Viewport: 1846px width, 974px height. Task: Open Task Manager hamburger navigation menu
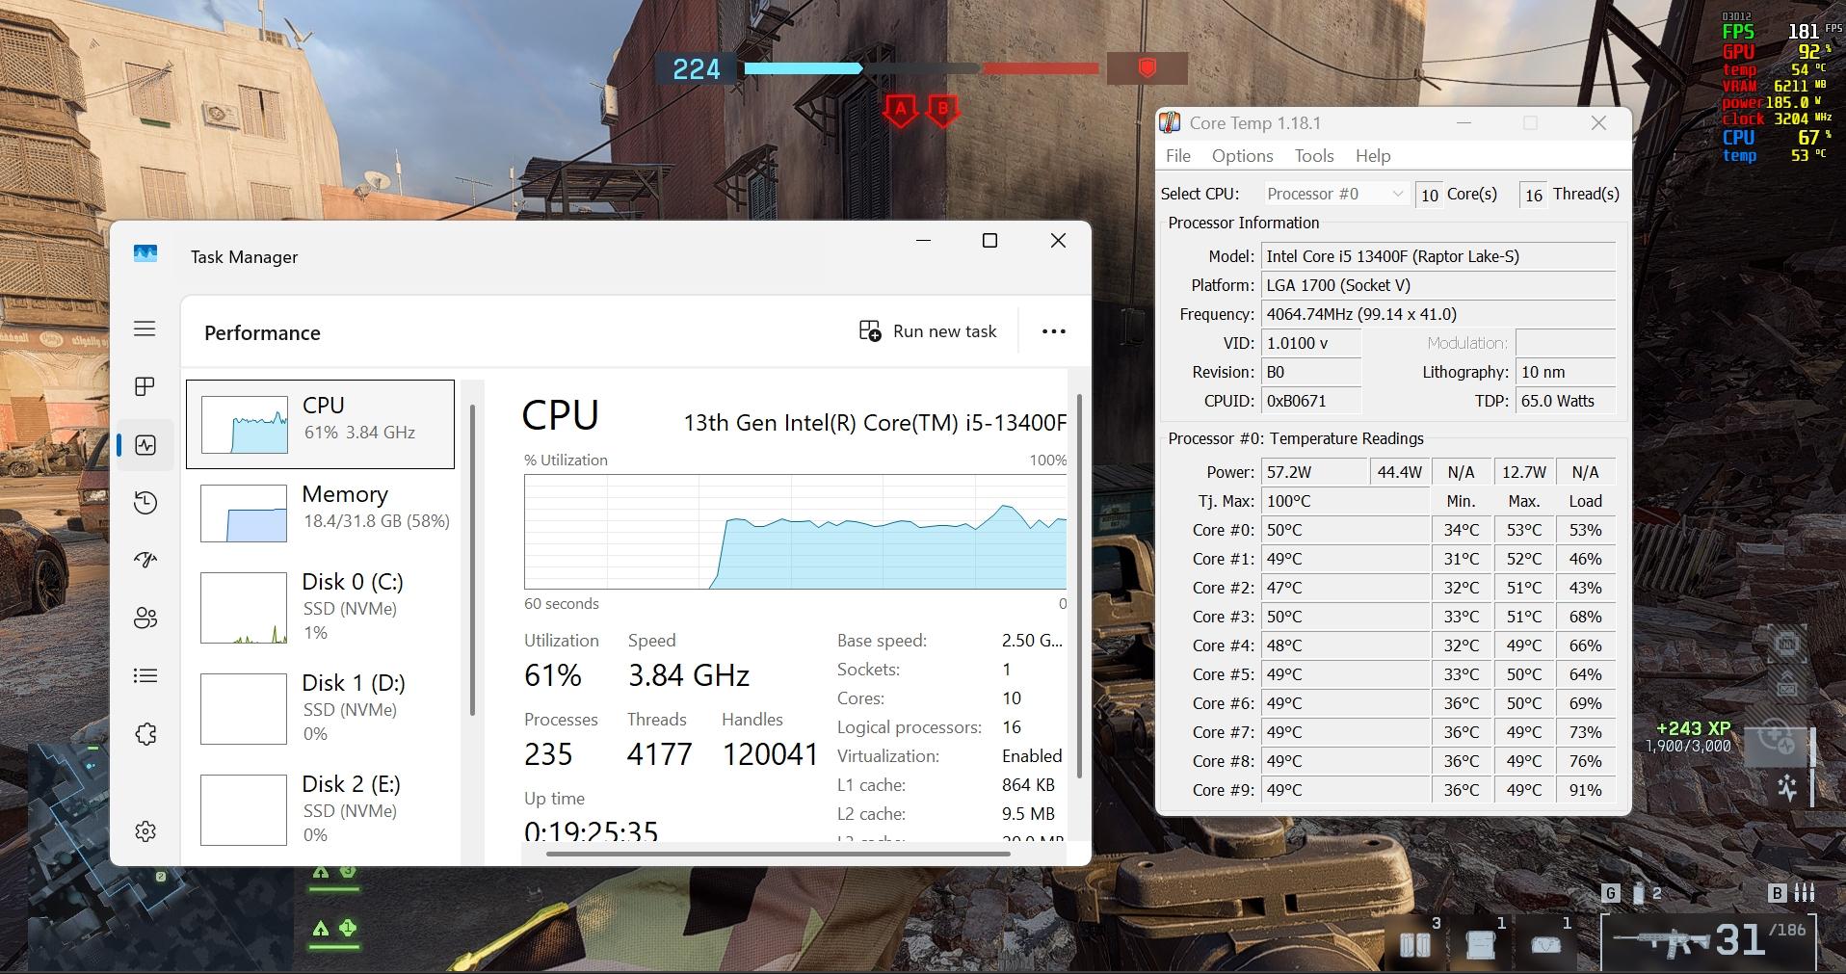click(145, 329)
